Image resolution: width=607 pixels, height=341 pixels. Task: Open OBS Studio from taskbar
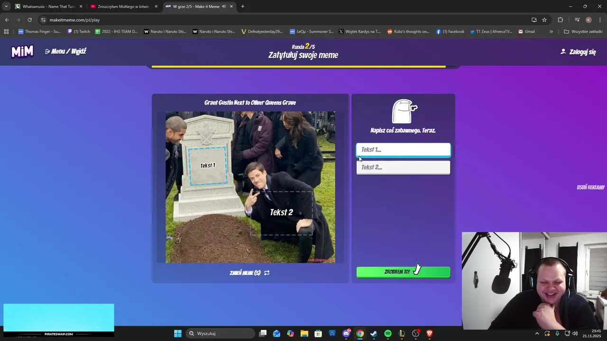pos(416,333)
